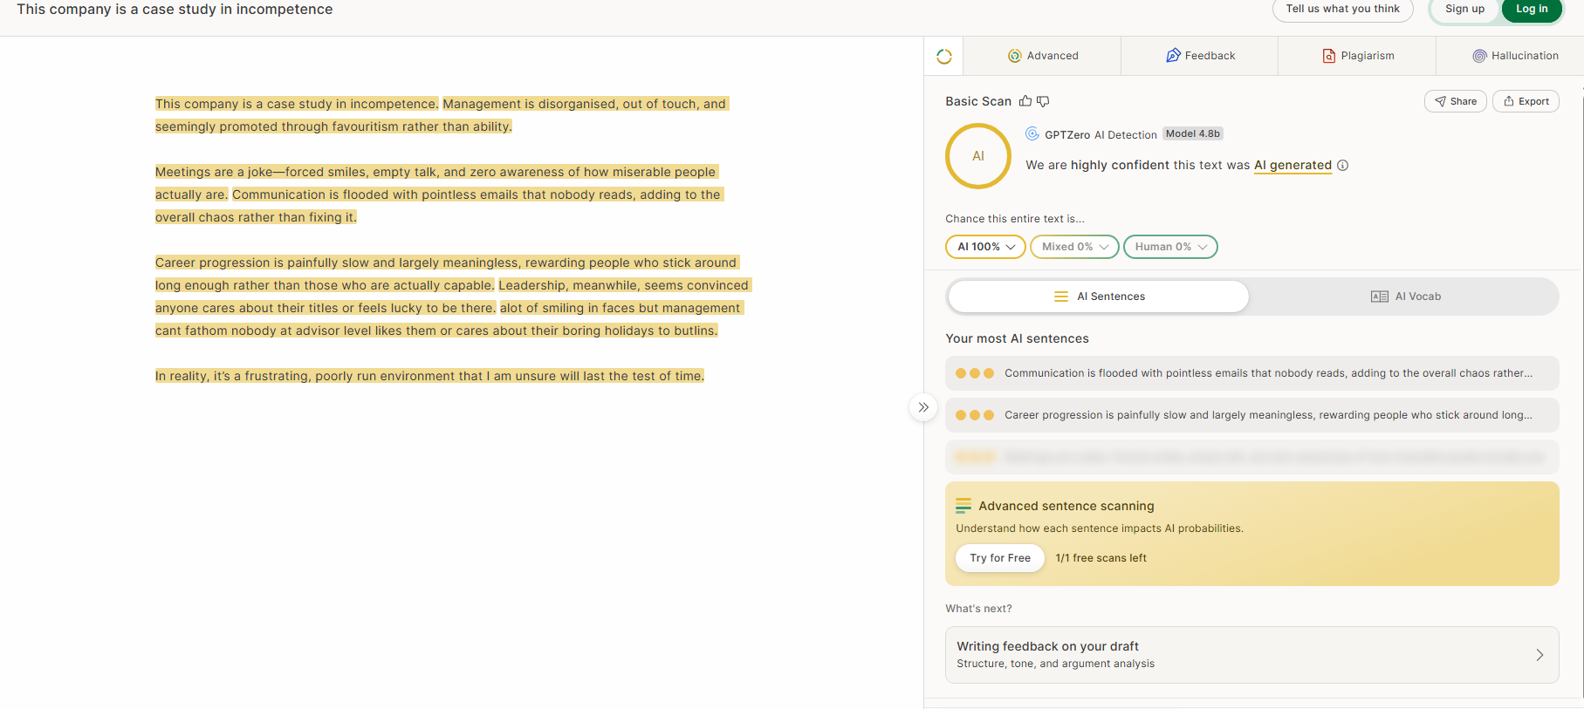The image size is (1584, 709).
Task: Open the Advanced scan tab
Action: point(1043,56)
